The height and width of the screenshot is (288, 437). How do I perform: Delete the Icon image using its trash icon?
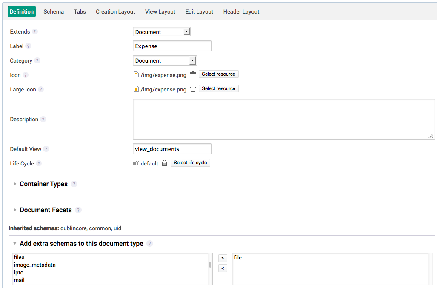[193, 74]
